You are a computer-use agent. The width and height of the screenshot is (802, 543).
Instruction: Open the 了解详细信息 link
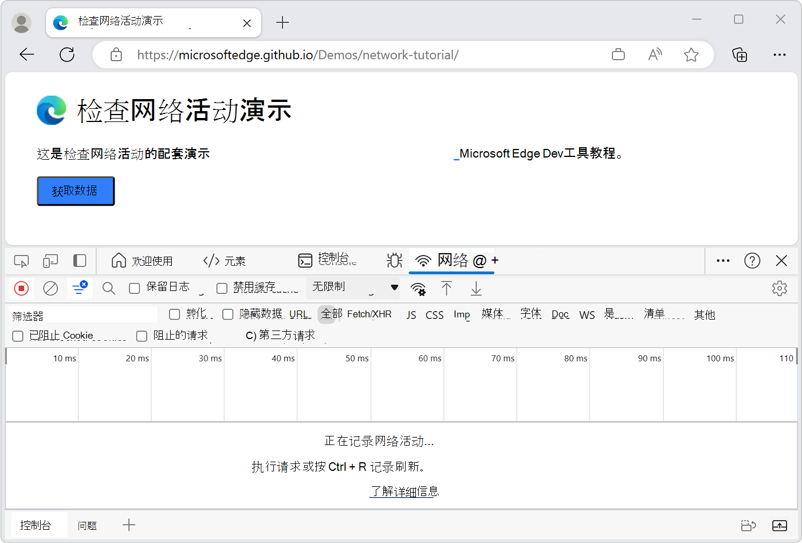click(404, 491)
